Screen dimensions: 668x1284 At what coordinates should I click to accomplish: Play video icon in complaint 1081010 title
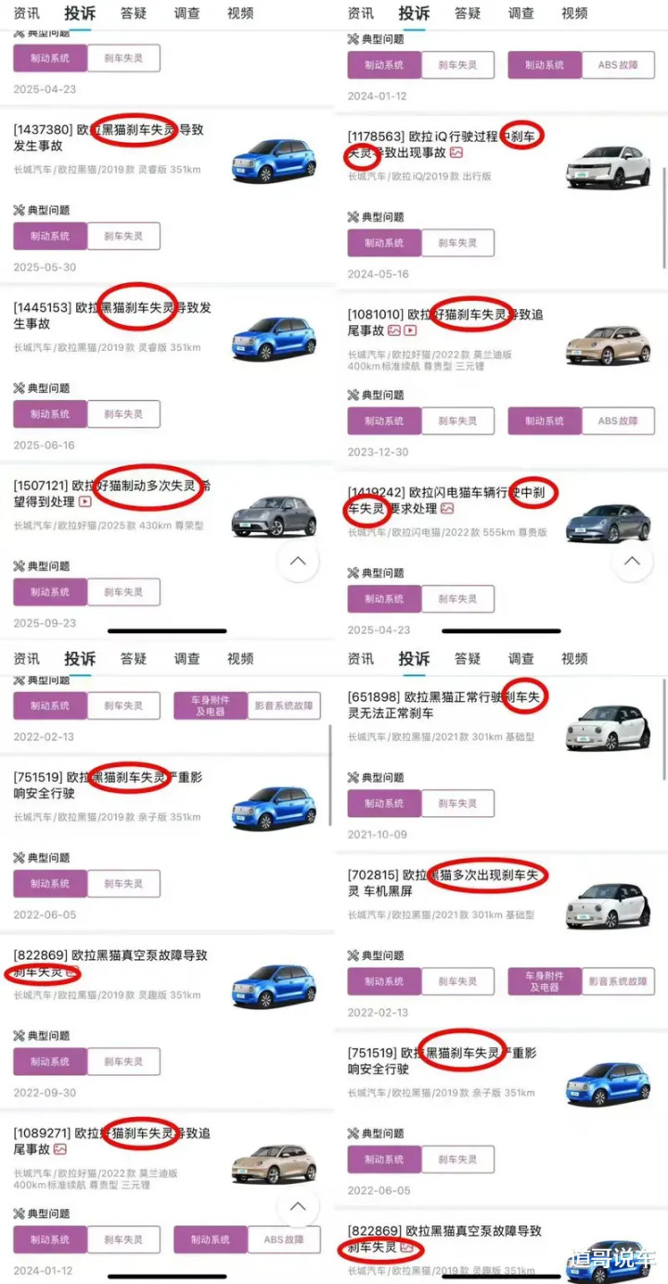coord(410,331)
